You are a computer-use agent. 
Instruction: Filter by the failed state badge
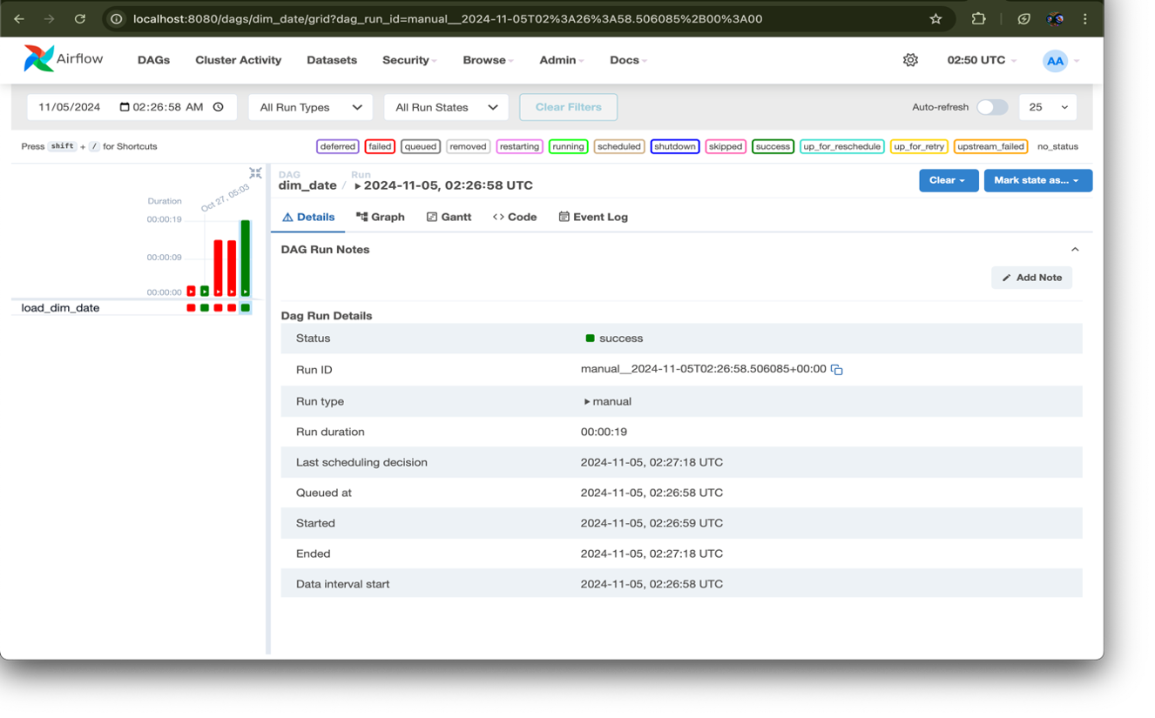(x=380, y=146)
